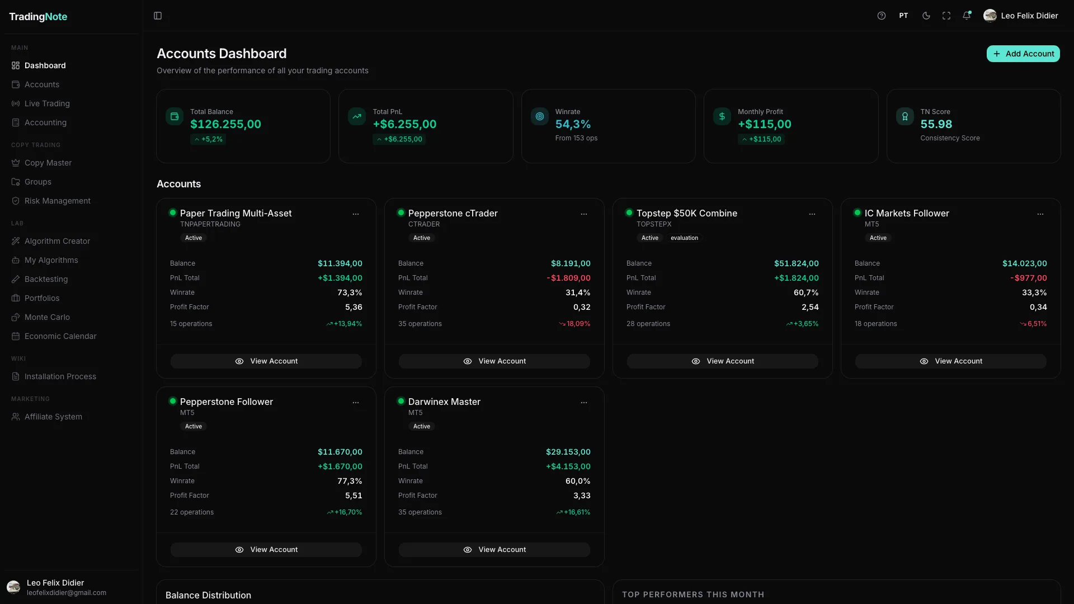This screenshot has width=1074, height=604.
Task: Open options menu for IC Markets Follower
Action: point(1040,214)
